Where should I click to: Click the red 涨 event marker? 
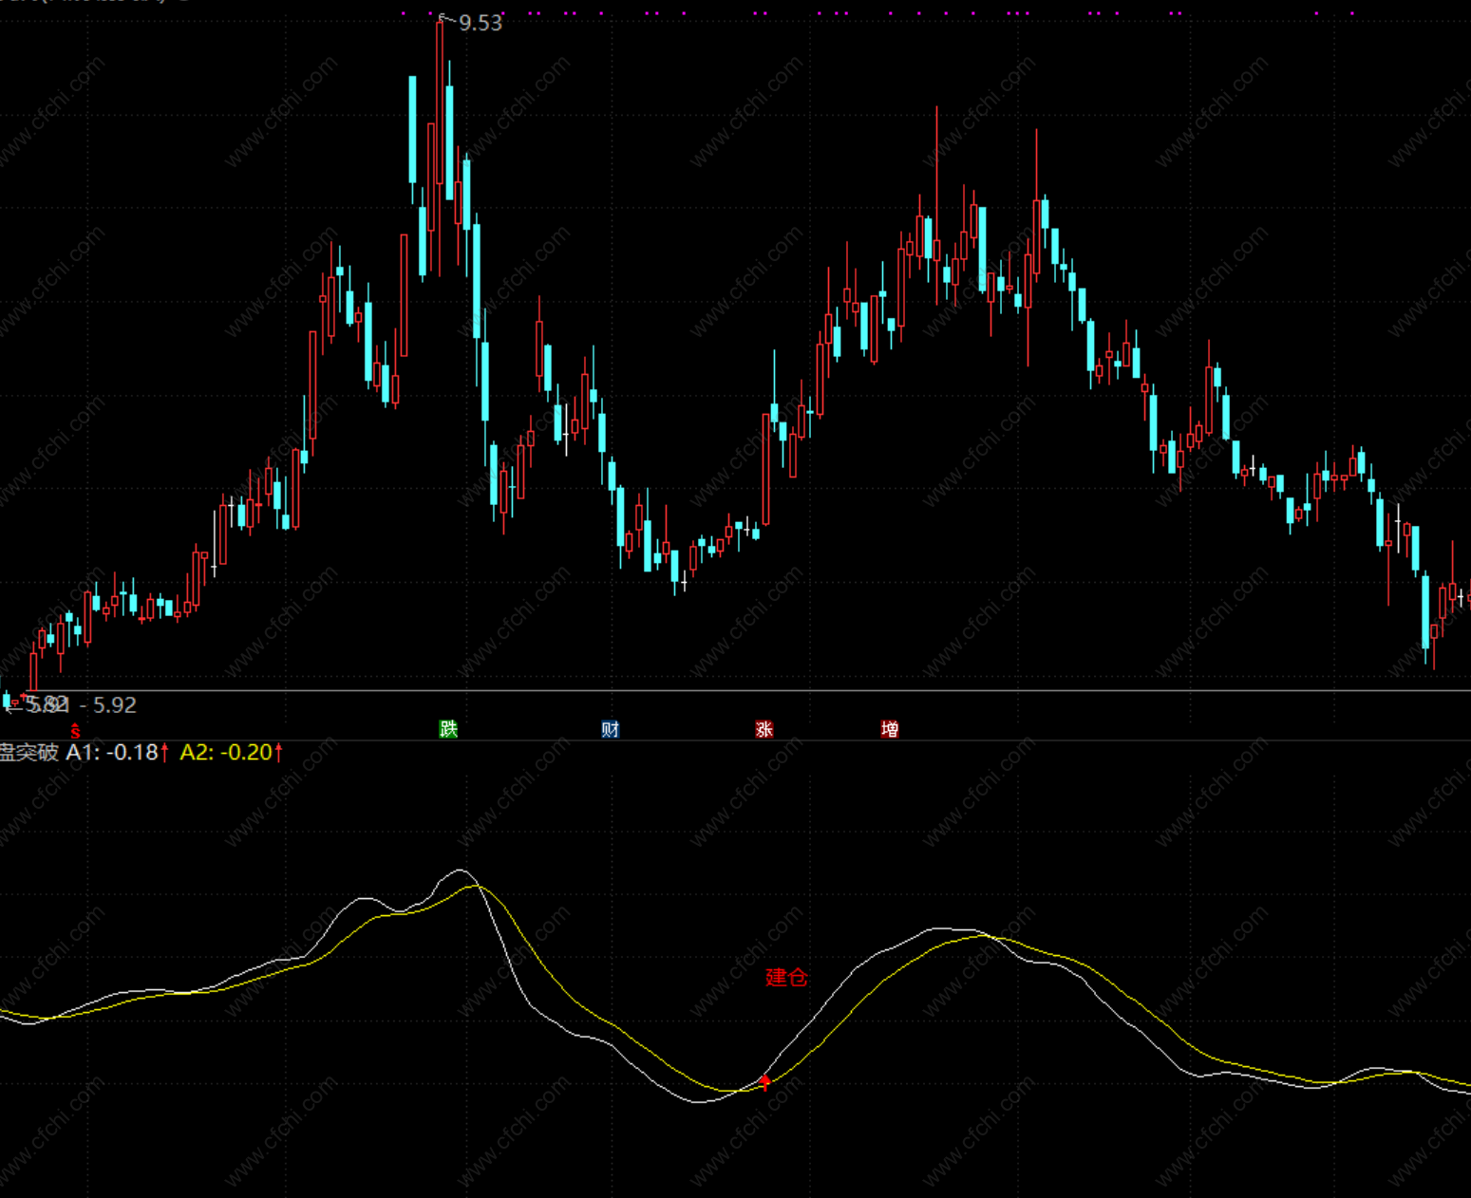pos(764,729)
